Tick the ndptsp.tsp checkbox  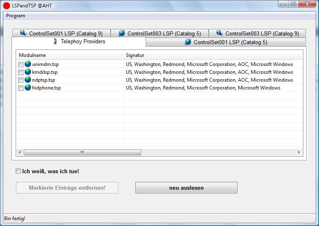pyautogui.click(x=21, y=80)
